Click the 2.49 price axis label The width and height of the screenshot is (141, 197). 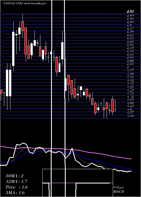[130, 15]
